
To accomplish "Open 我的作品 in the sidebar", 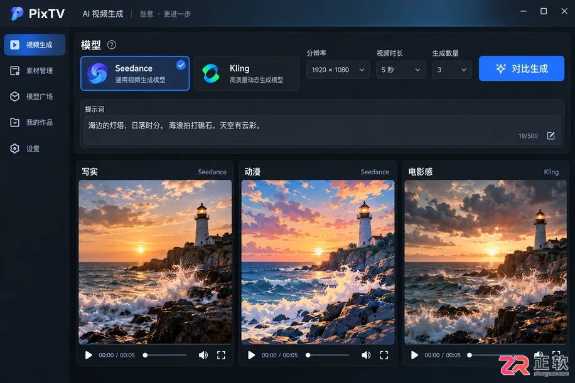I will click(x=35, y=122).
